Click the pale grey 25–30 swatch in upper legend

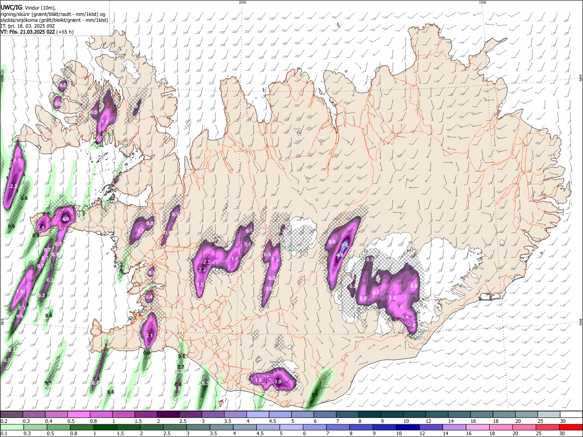pyautogui.click(x=548, y=414)
